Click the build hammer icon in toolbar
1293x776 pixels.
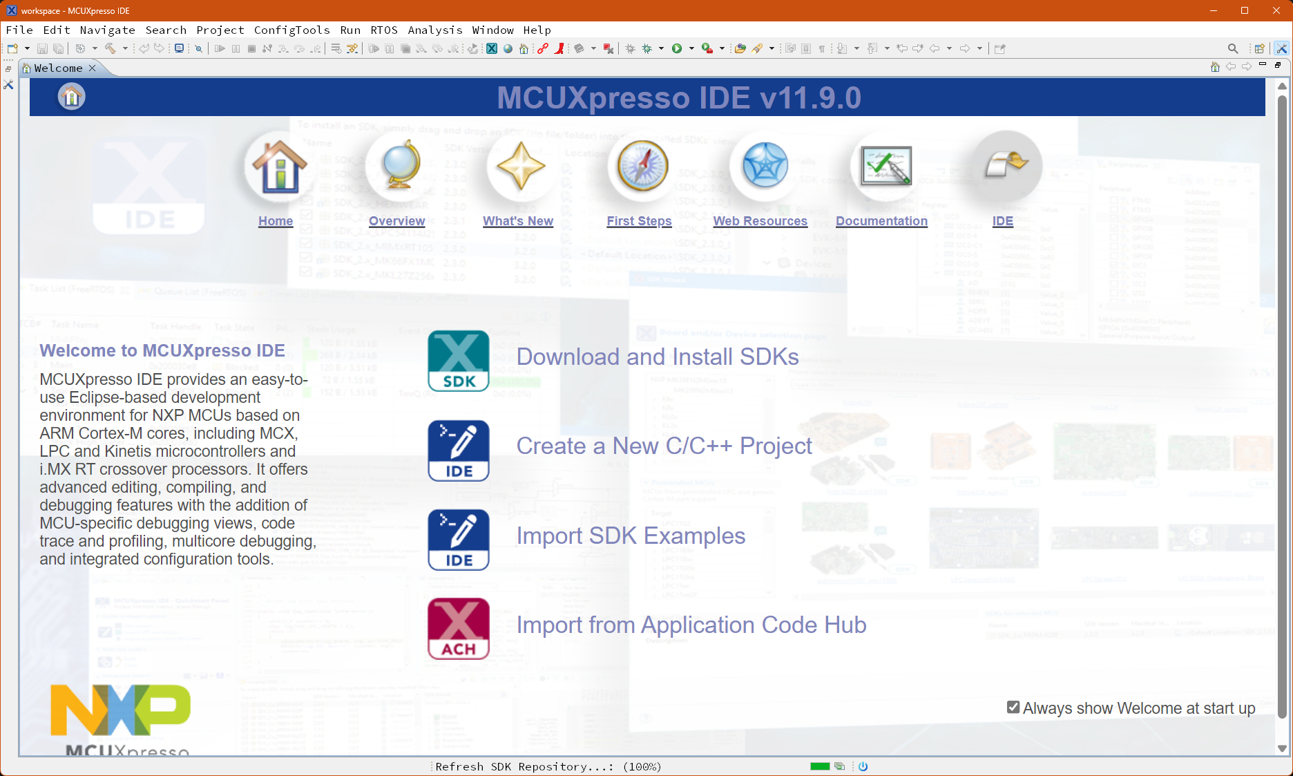pos(111,48)
